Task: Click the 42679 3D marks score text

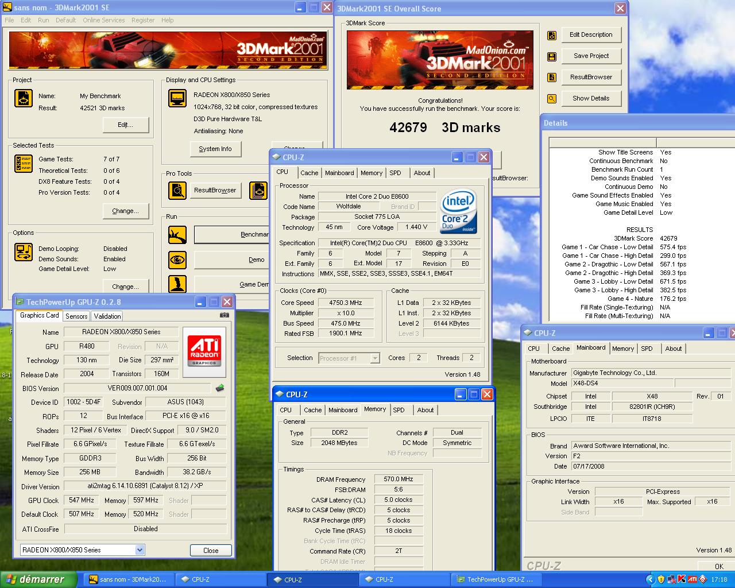Action: [445, 127]
